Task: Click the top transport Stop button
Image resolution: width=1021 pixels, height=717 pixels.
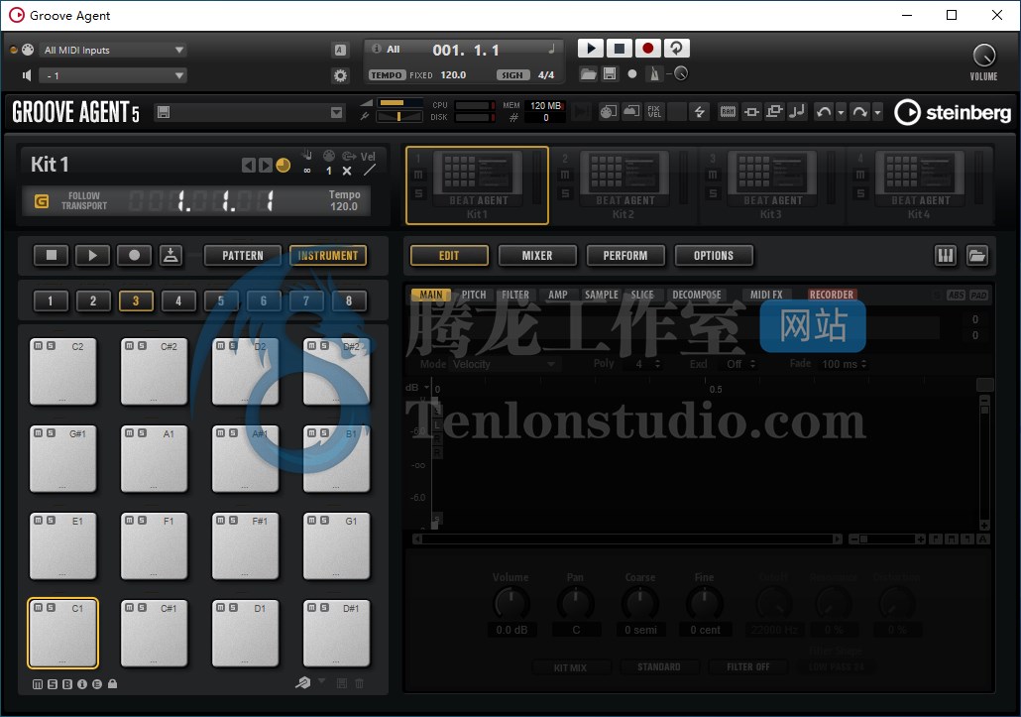Action: 619,49
